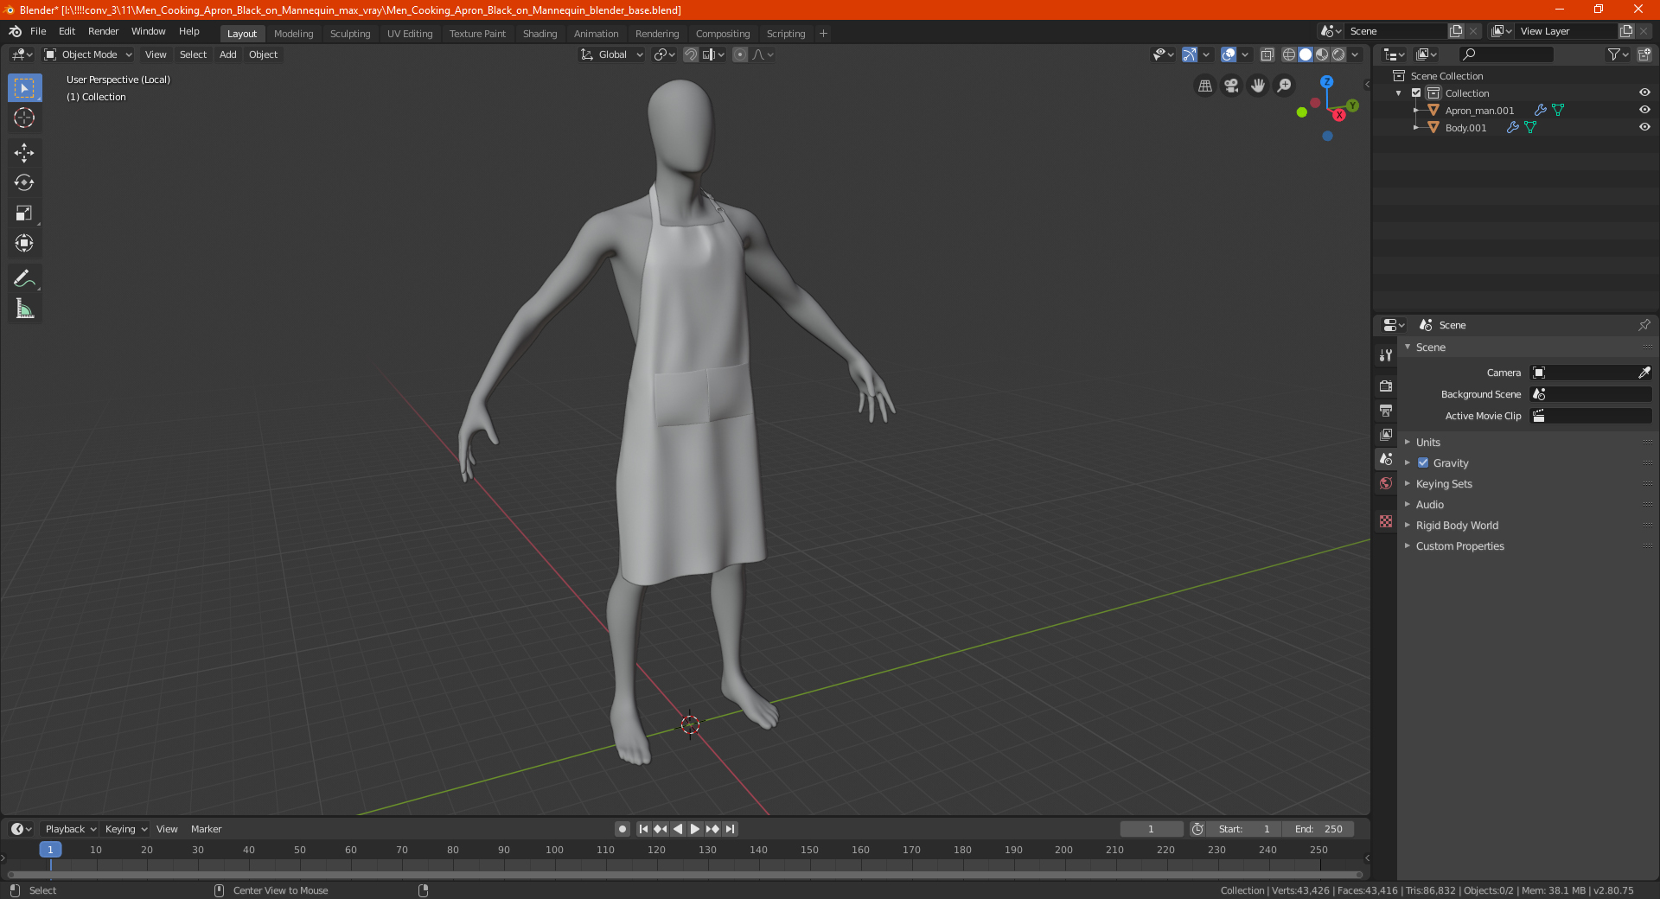Screen dimensions: 1660x899
Task: Select the Move tool
Action: [24, 153]
